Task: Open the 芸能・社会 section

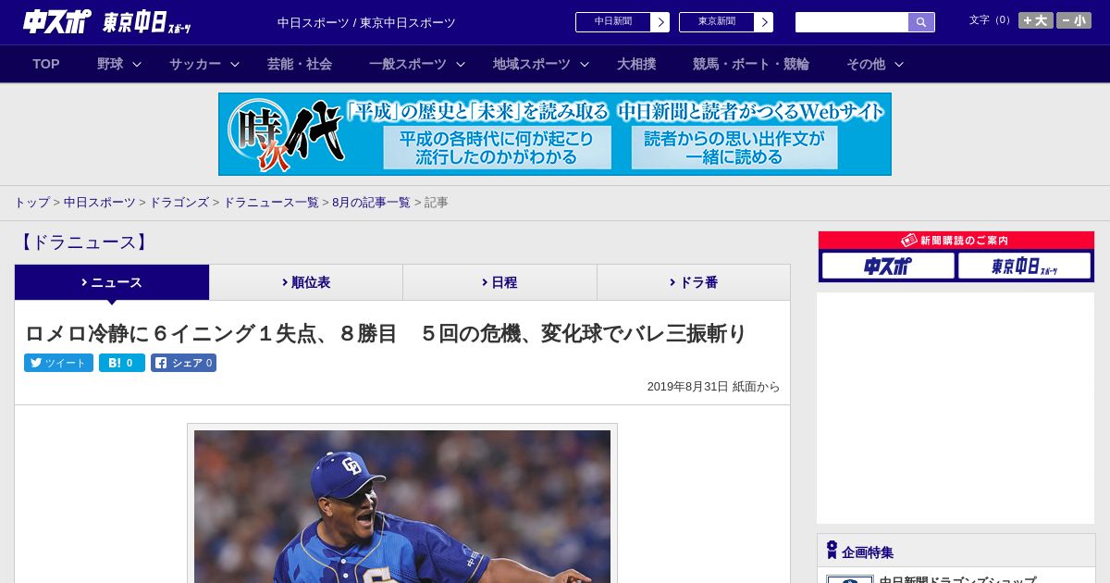Action: (300, 64)
